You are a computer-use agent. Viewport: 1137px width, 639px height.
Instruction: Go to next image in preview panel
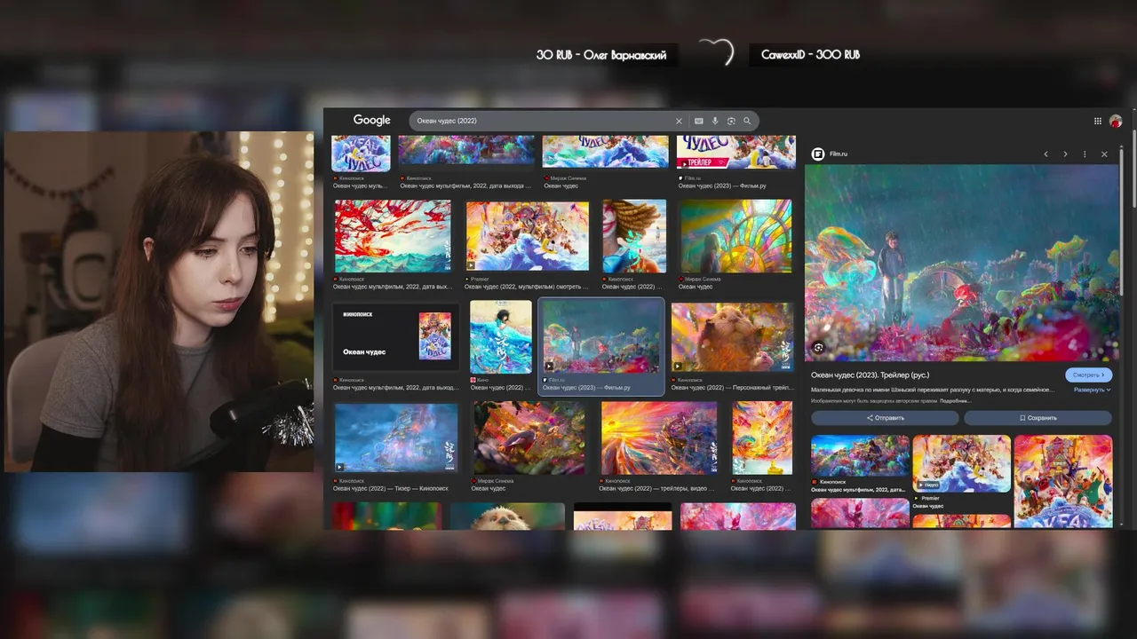1065,154
